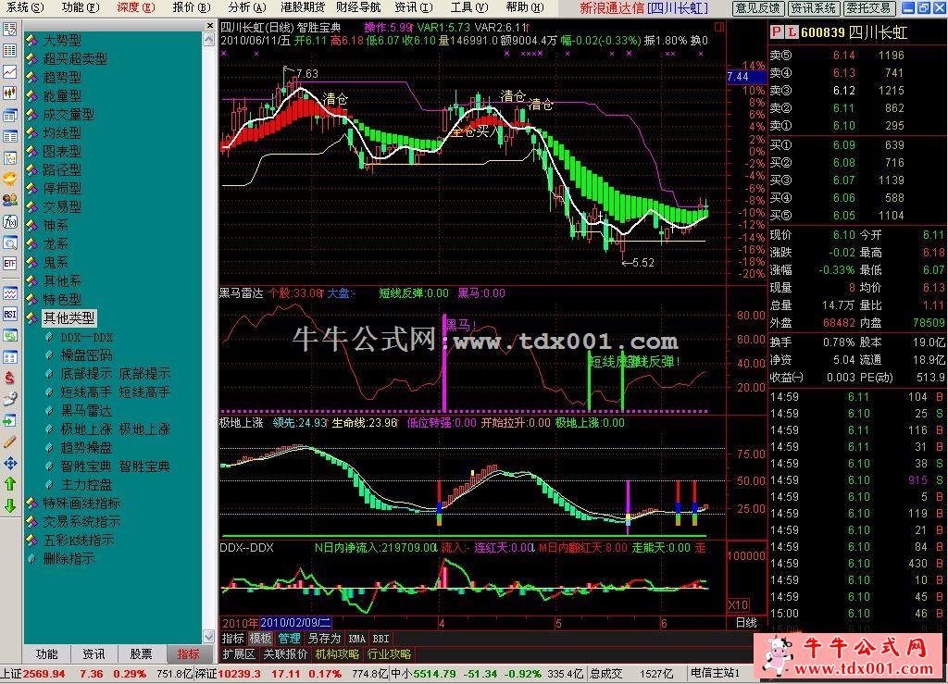This screenshot has height=684, width=948.
Task: Open the 帮助(H) menu
Action: [x=525, y=7]
